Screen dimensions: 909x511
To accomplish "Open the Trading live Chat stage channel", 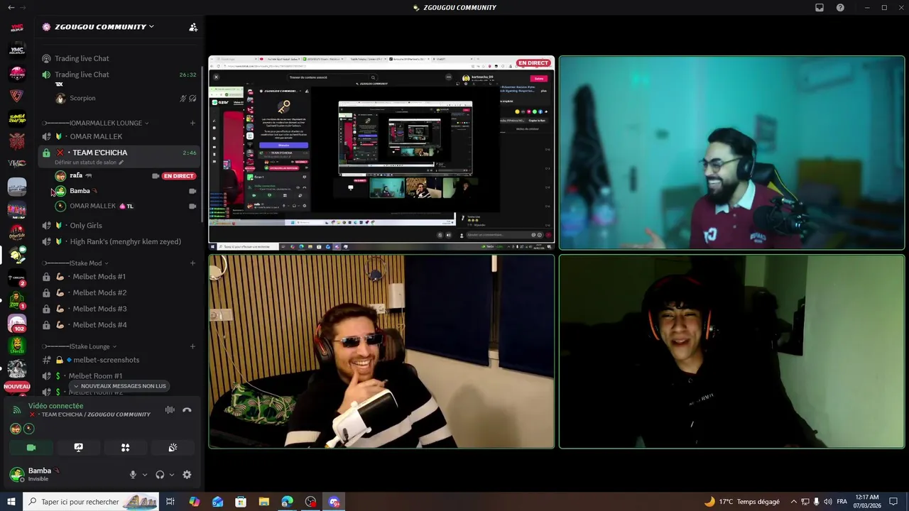I will click(119, 58).
